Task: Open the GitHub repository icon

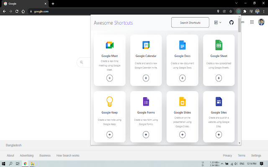Action: (232, 23)
